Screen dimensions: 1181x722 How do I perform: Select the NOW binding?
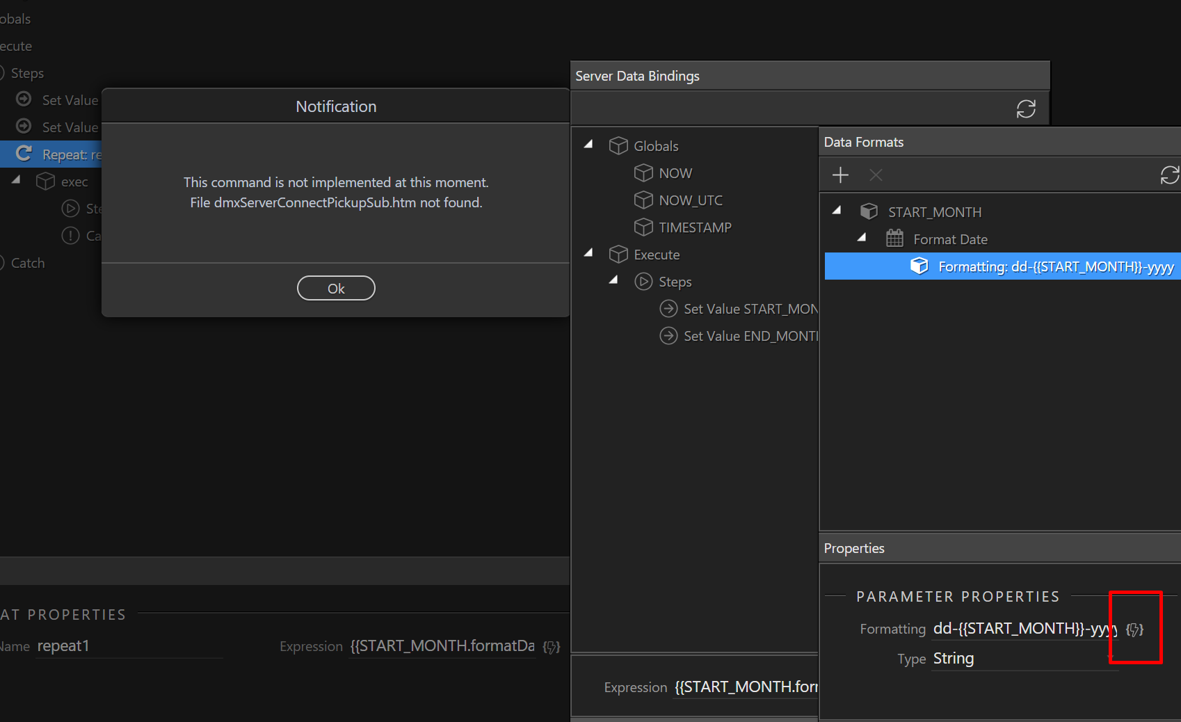click(x=675, y=173)
